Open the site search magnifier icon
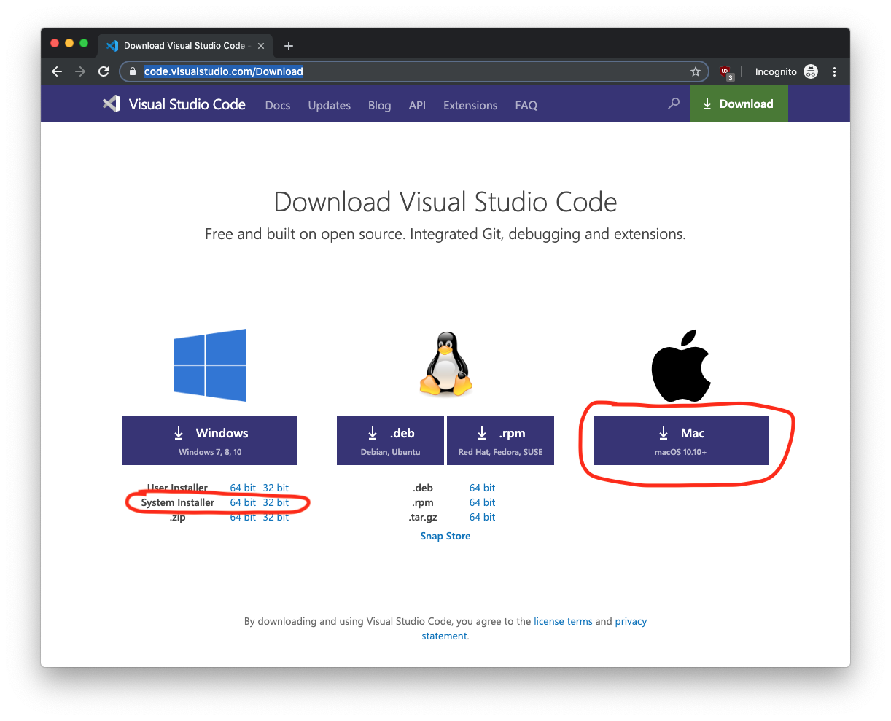The image size is (891, 721). tap(674, 104)
